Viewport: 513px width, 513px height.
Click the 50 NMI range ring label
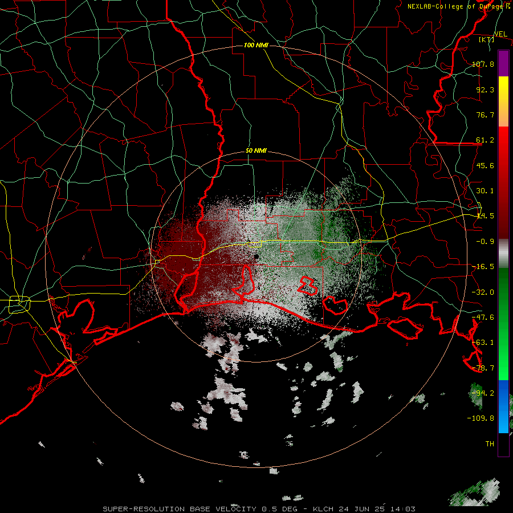coord(256,151)
